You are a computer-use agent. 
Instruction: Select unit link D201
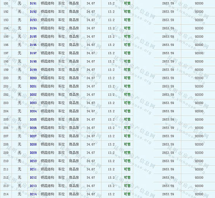point(33,86)
